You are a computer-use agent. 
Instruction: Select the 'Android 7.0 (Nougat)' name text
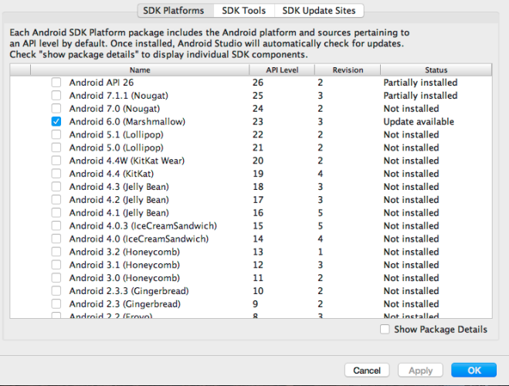click(x=114, y=108)
